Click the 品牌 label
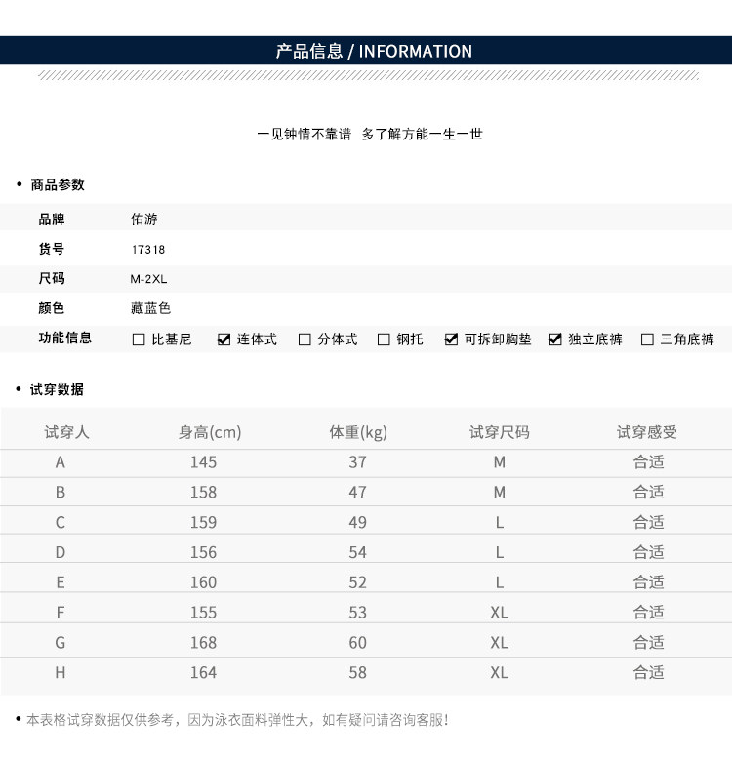 (52, 219)
